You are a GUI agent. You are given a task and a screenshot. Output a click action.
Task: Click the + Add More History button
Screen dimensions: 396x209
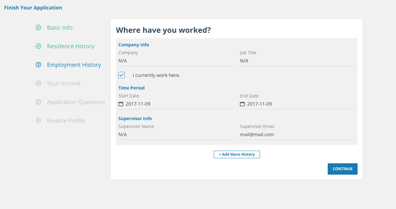(237, 154)
